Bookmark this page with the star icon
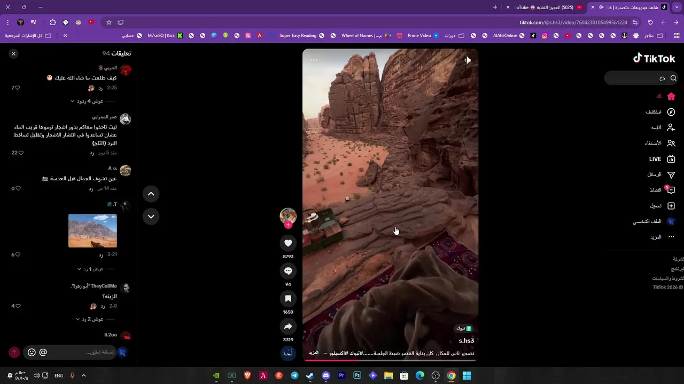 (109, 22)
